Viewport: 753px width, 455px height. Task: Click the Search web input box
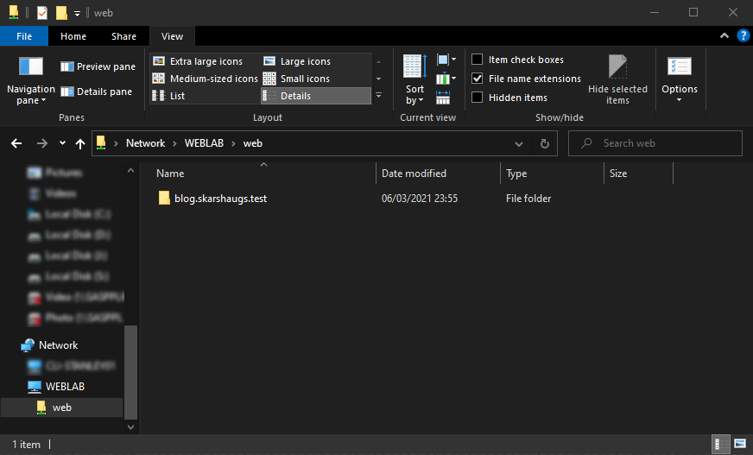(655, 143)
